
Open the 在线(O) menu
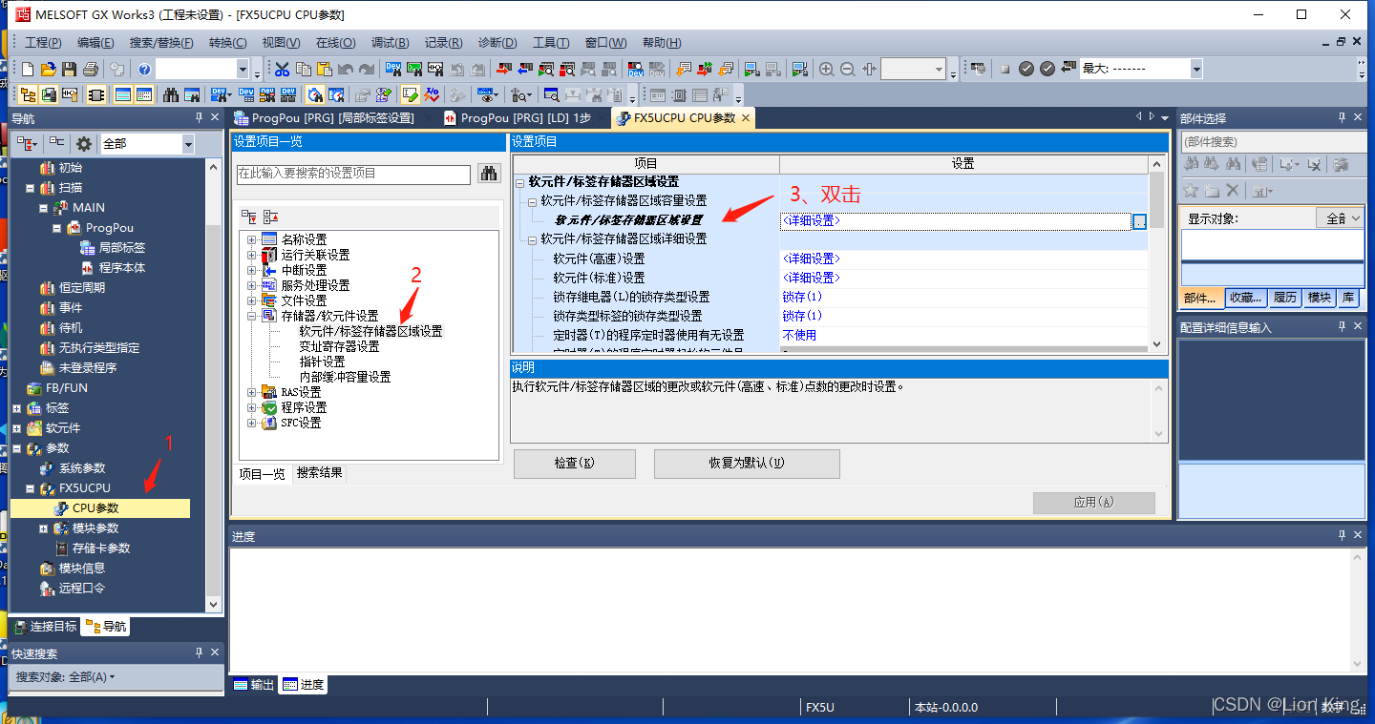[x=335, y=43]
